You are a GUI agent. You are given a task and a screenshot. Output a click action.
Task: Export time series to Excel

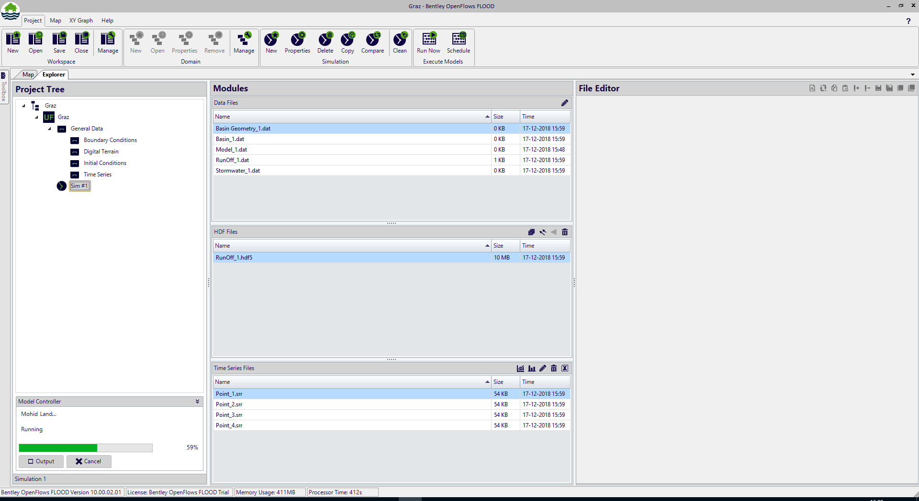[x=565, y=368]
